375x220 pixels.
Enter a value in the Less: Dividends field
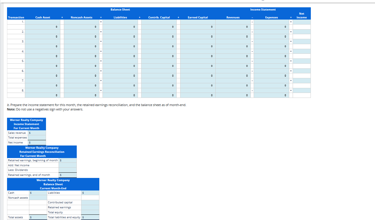click(x=68, y=170)
